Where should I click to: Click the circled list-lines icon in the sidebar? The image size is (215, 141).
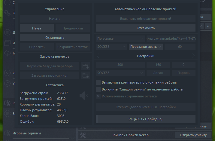point(7,32)
